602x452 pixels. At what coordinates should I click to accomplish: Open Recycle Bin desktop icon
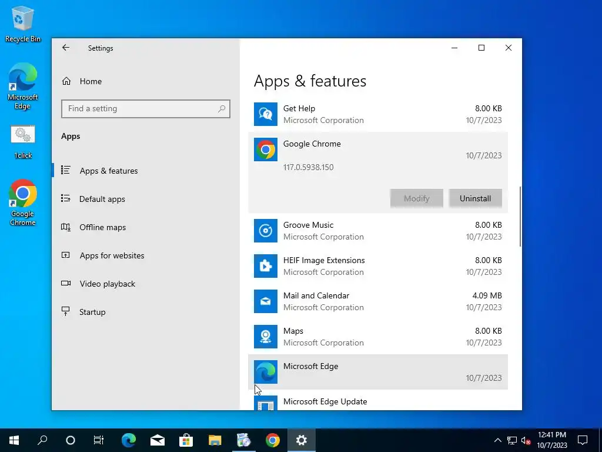[23, 24]
